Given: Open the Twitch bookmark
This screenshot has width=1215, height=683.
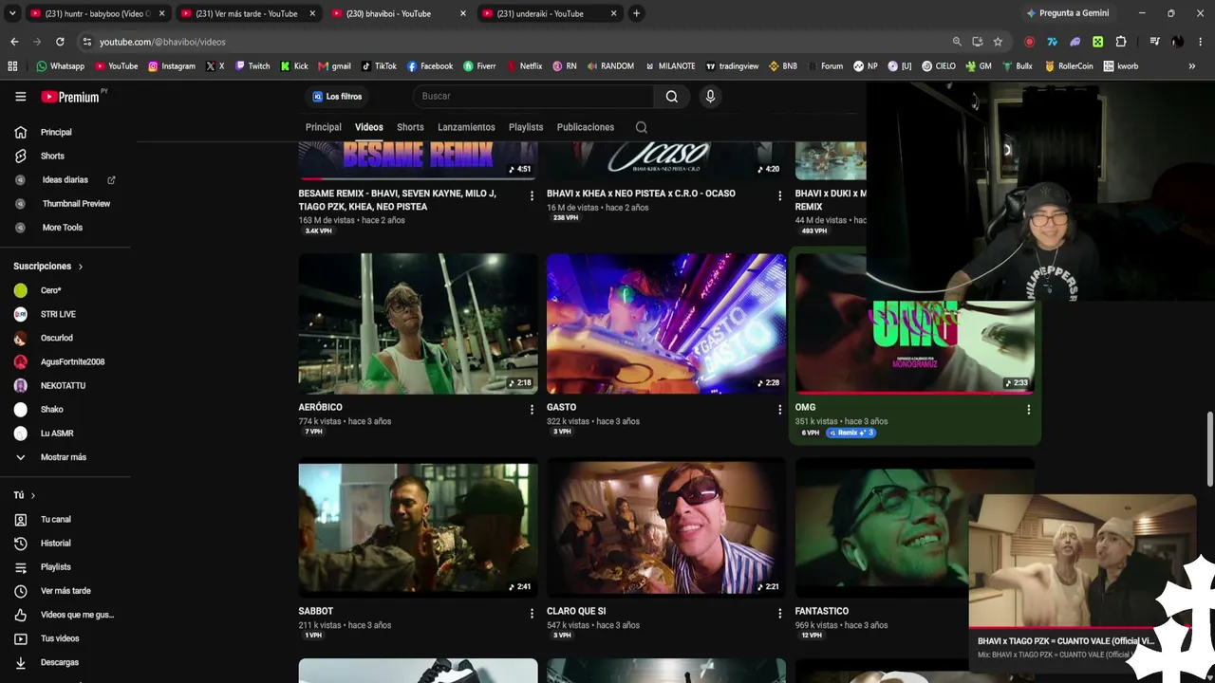Looking at the screenshot, I should tap(252, 66).
